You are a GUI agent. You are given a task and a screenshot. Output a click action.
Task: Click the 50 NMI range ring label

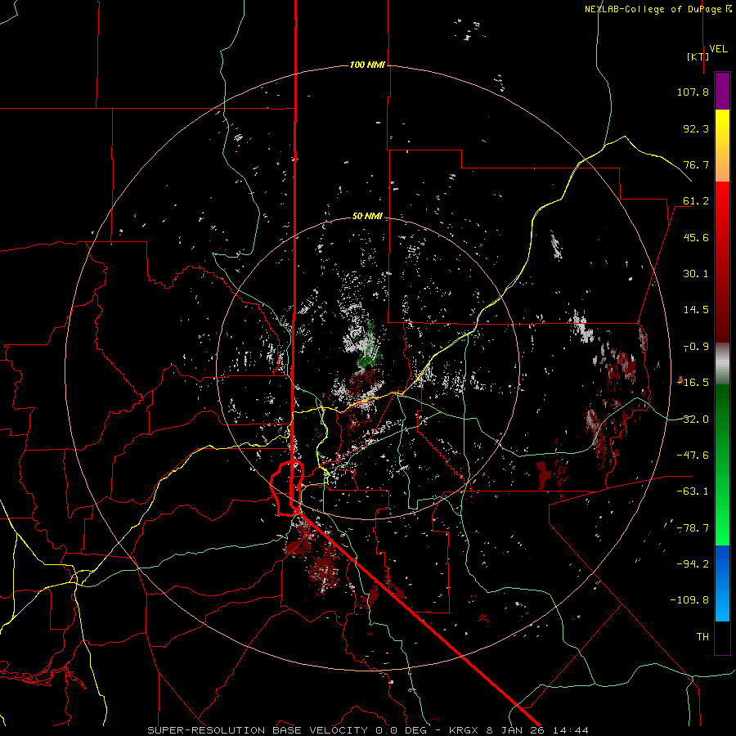point(367,216)
